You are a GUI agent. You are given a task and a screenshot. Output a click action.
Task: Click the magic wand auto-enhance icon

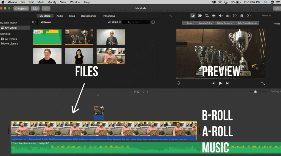[170, 16]
